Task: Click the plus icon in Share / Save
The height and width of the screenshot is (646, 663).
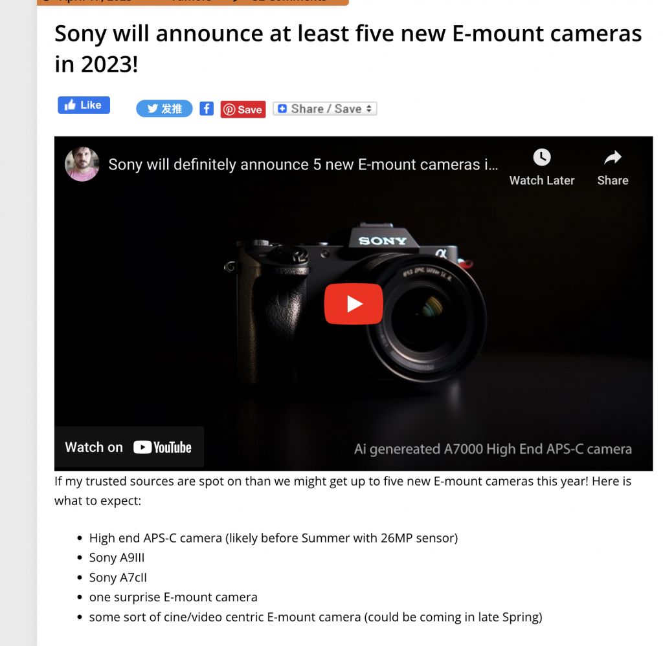Action: coord(282,109)
